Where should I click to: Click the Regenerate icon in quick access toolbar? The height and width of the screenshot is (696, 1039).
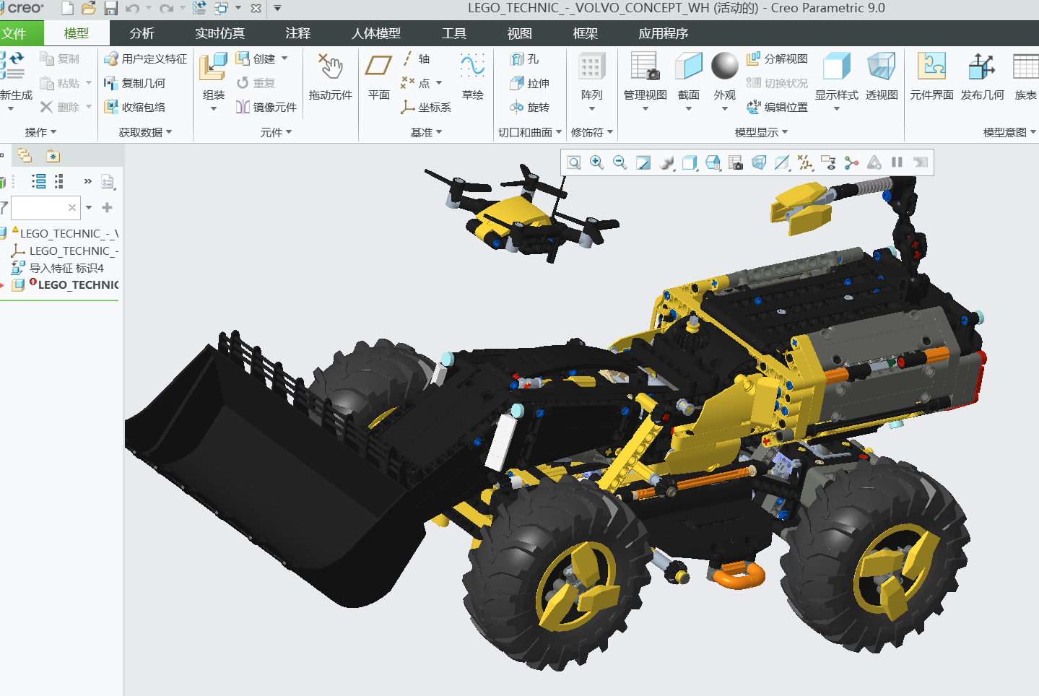click(199, 9)
